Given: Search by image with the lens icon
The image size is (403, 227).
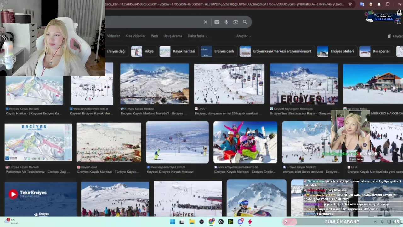Looking at the screenshot, I should coord(236,22).
